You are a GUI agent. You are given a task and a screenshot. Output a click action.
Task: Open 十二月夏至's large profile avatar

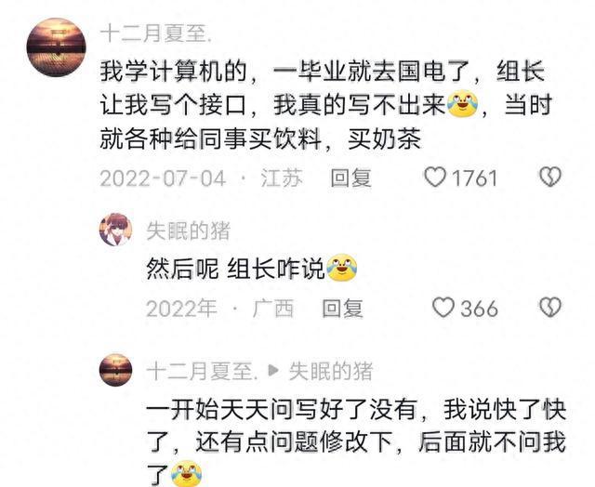pos(56,47)
